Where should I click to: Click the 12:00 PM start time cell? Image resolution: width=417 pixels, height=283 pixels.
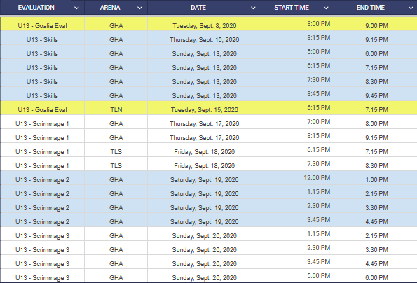298,178
